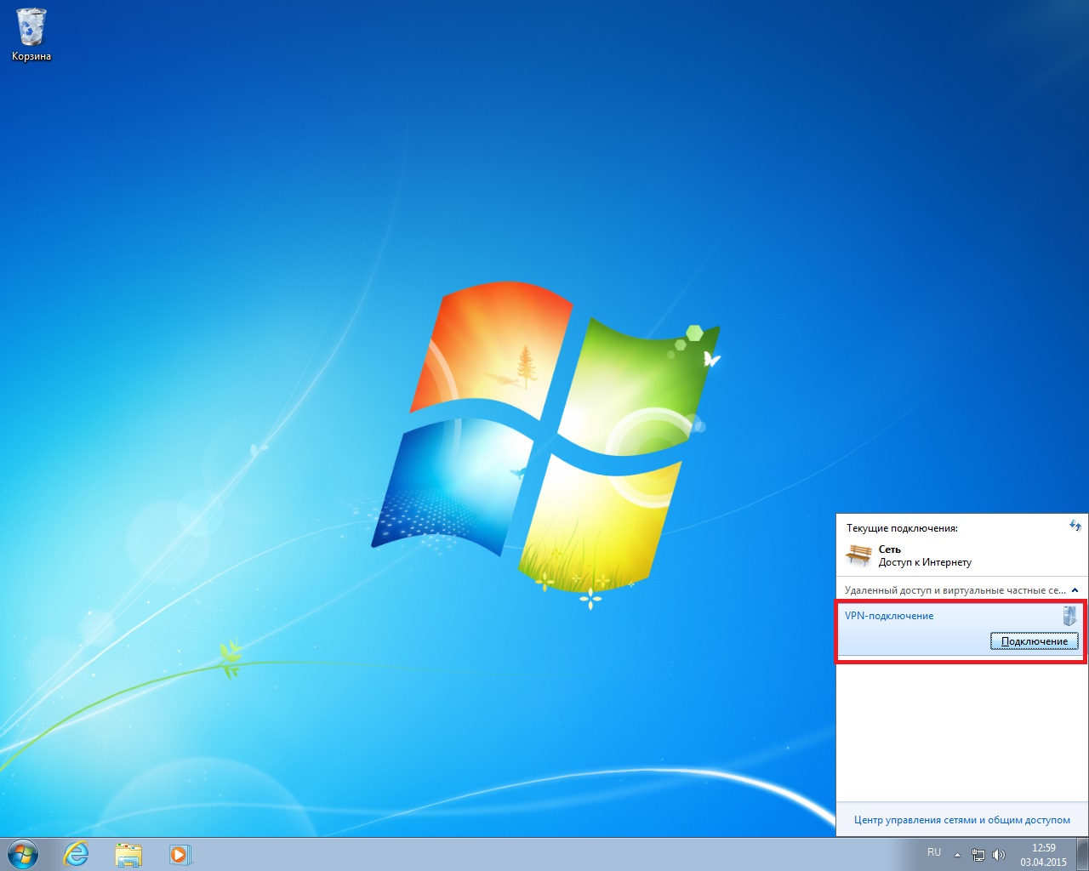Click the network tray icon
The height and width of the screenshot is (871, 1089).
tap(978, 855)
